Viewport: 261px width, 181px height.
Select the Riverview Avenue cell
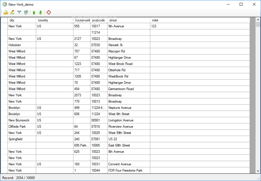click(129, 127)
